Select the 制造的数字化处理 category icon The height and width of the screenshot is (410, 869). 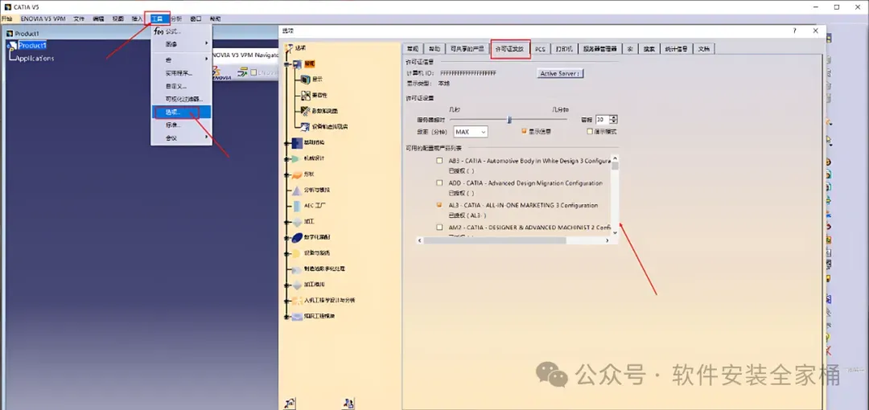click(x=296, y=269)
